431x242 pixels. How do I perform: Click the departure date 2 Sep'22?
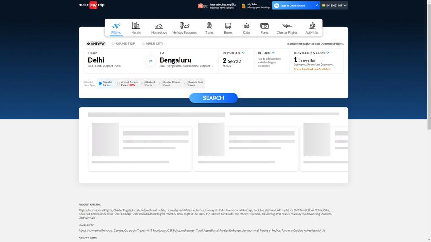[x=232, y=60]
